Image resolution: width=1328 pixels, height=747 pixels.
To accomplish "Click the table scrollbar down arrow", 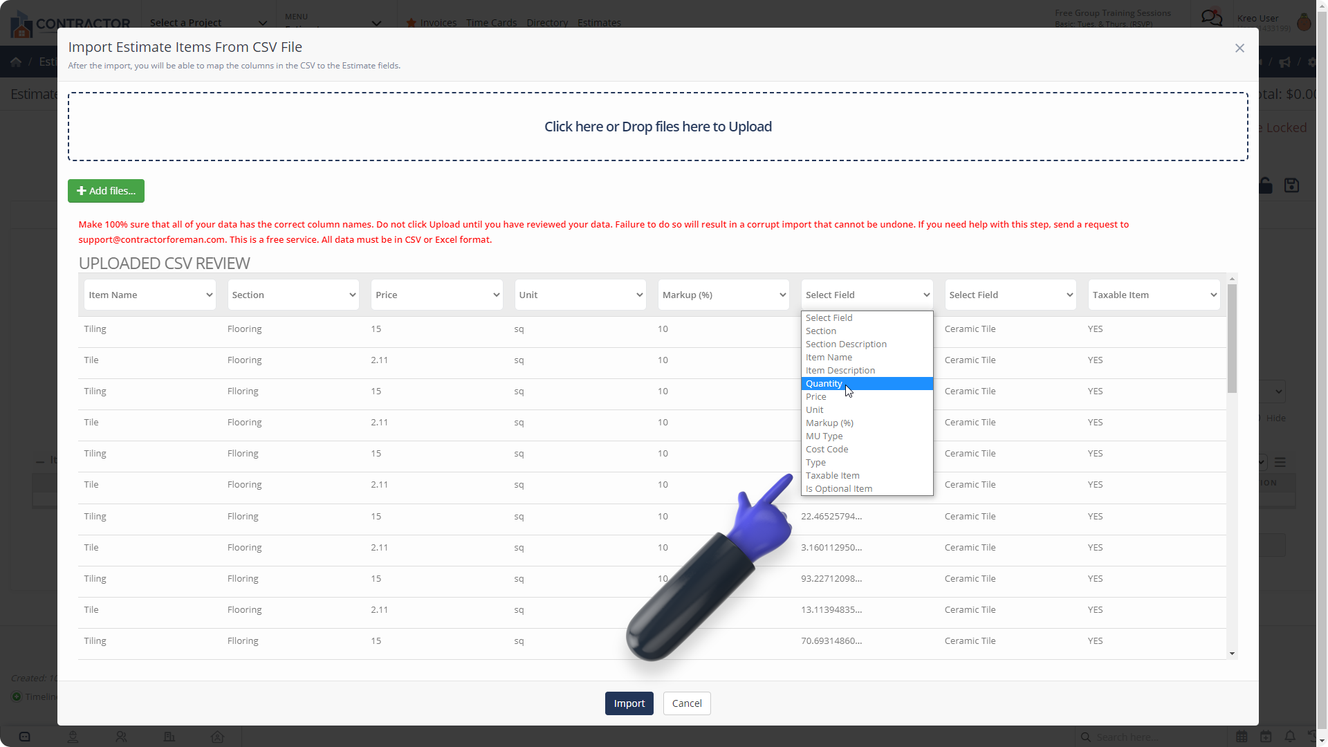I will click(x=1232, y=654).
